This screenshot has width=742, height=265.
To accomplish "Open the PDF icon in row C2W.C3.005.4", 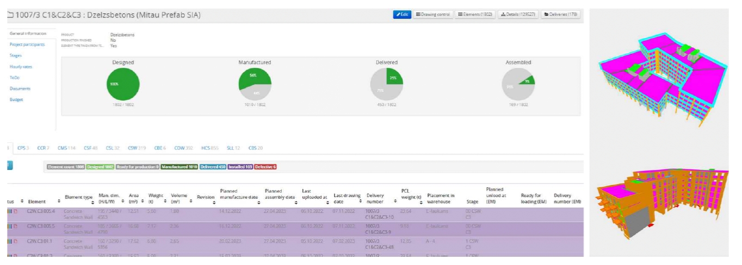I will (16, 211).
